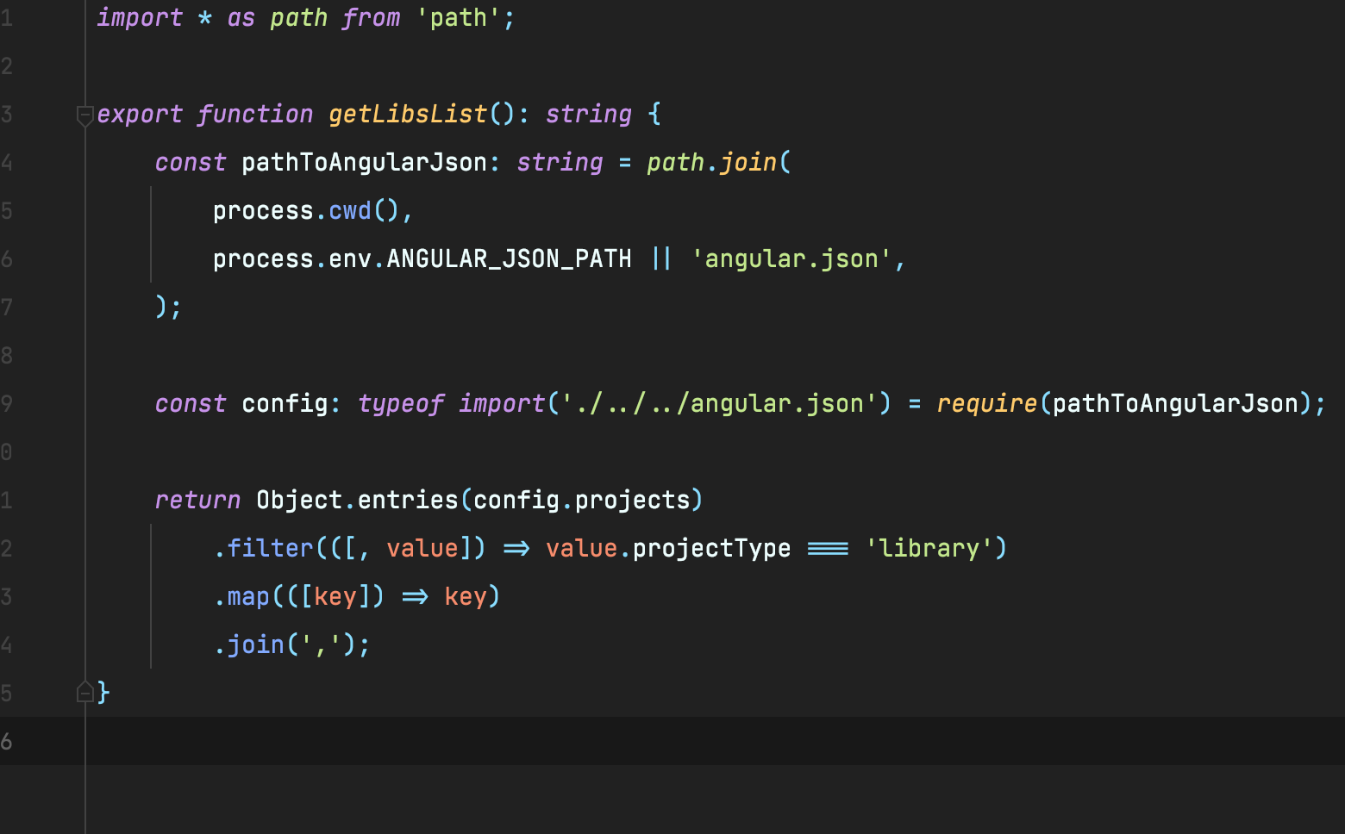
Task: Click the .map method call
Action: pos(241,597)
